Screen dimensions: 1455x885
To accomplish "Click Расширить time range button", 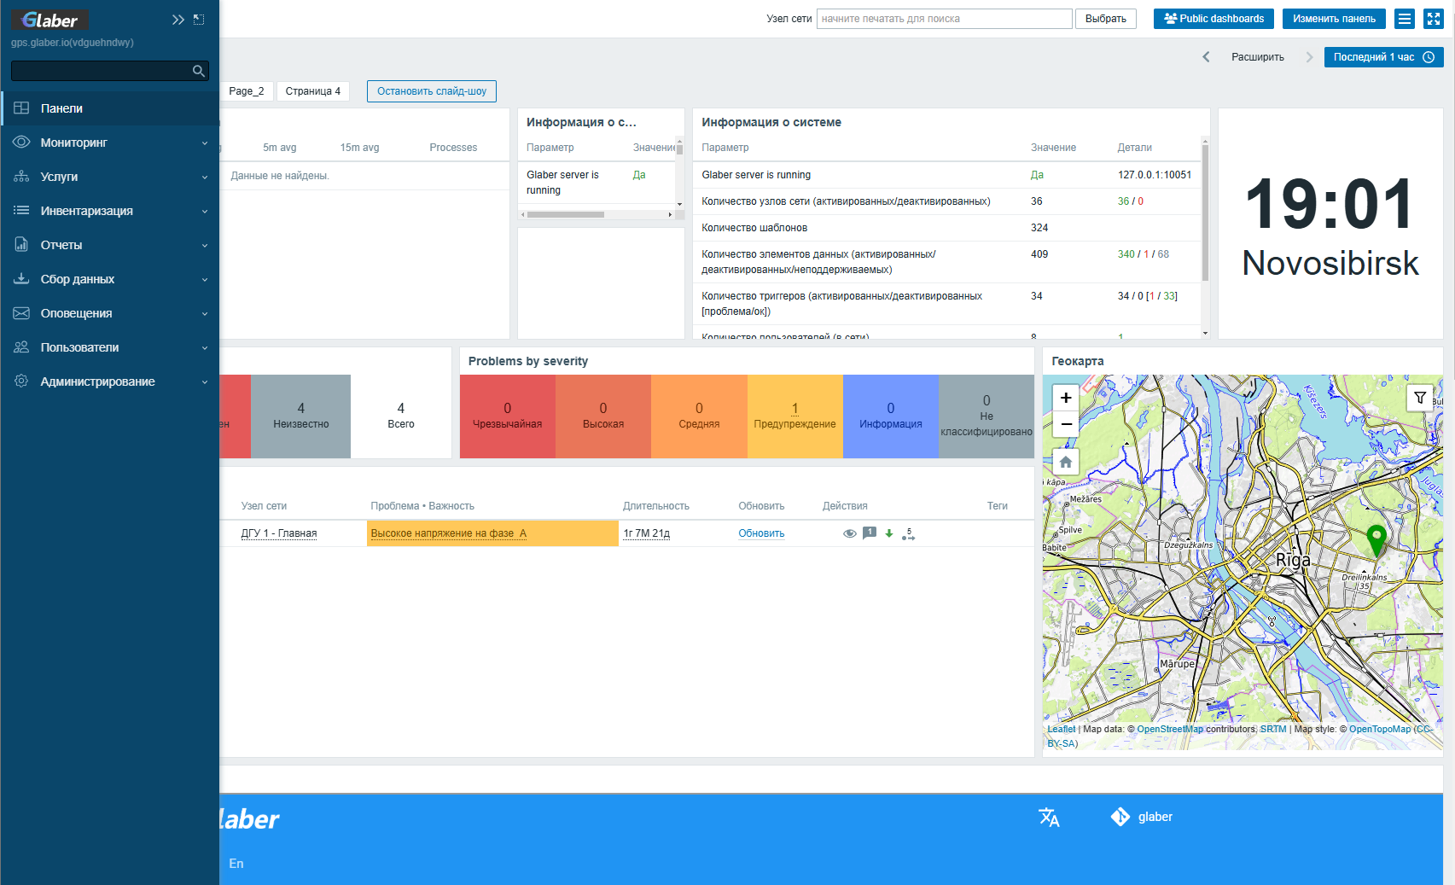I will [1258, 57].
